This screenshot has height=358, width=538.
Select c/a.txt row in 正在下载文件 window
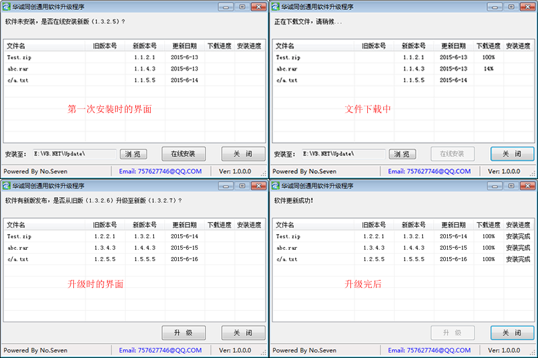point(403,80)
